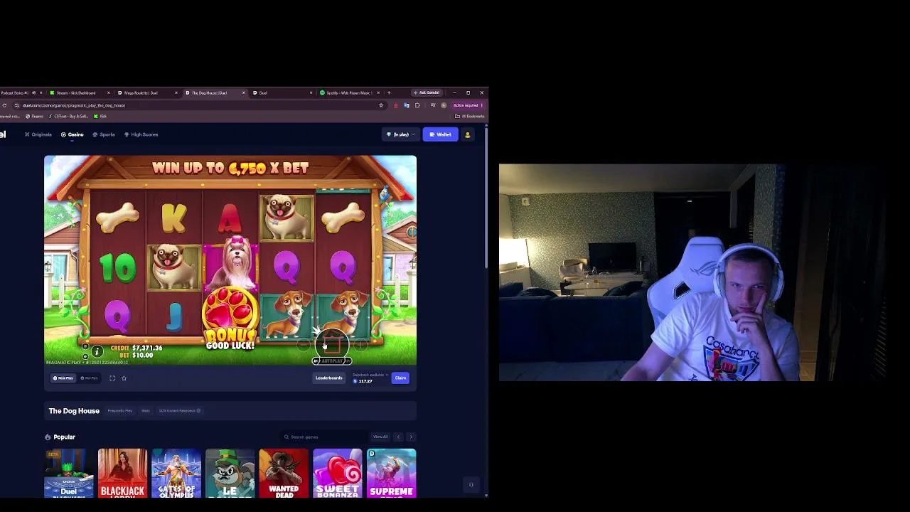Open a new browser tab
Screen dimensions: 910x512
click(x=389, y=92)
